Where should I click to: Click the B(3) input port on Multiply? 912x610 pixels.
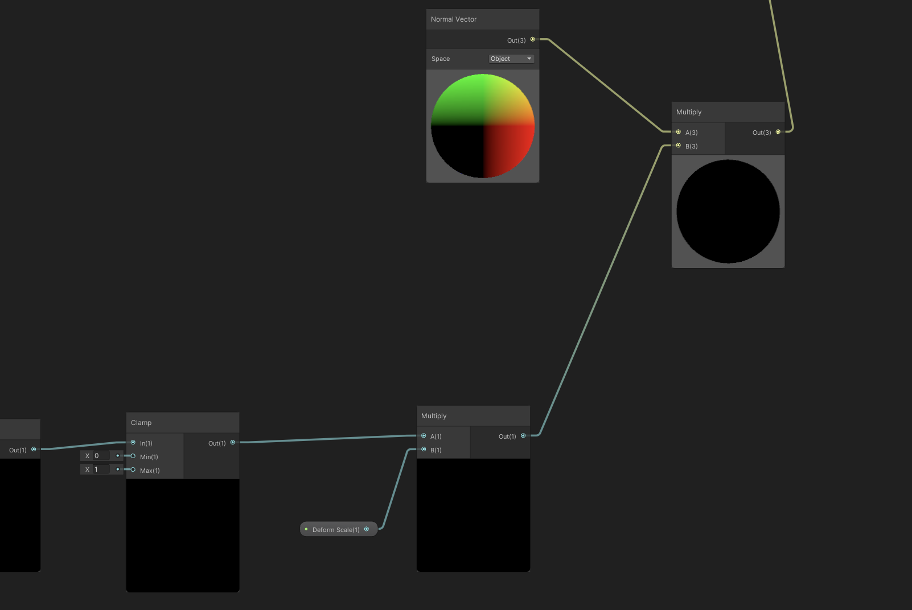(x=679, y=146)
